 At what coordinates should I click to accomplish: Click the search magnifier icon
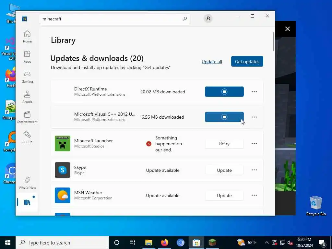184,19
